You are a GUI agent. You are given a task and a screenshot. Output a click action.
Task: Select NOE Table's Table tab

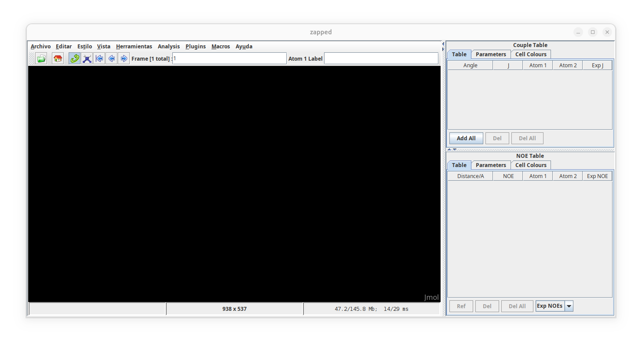click(x=459, y=165)
